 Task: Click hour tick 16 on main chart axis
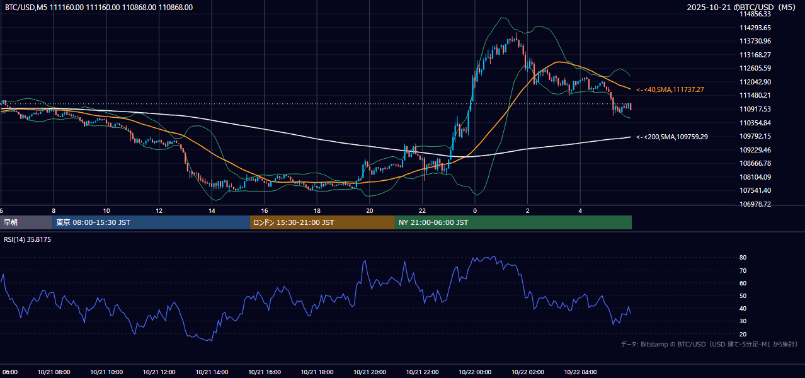(265, 210)
